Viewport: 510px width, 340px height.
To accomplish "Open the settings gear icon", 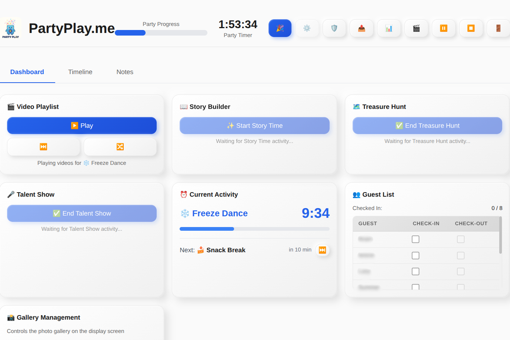I will click(x=307, y=28).
